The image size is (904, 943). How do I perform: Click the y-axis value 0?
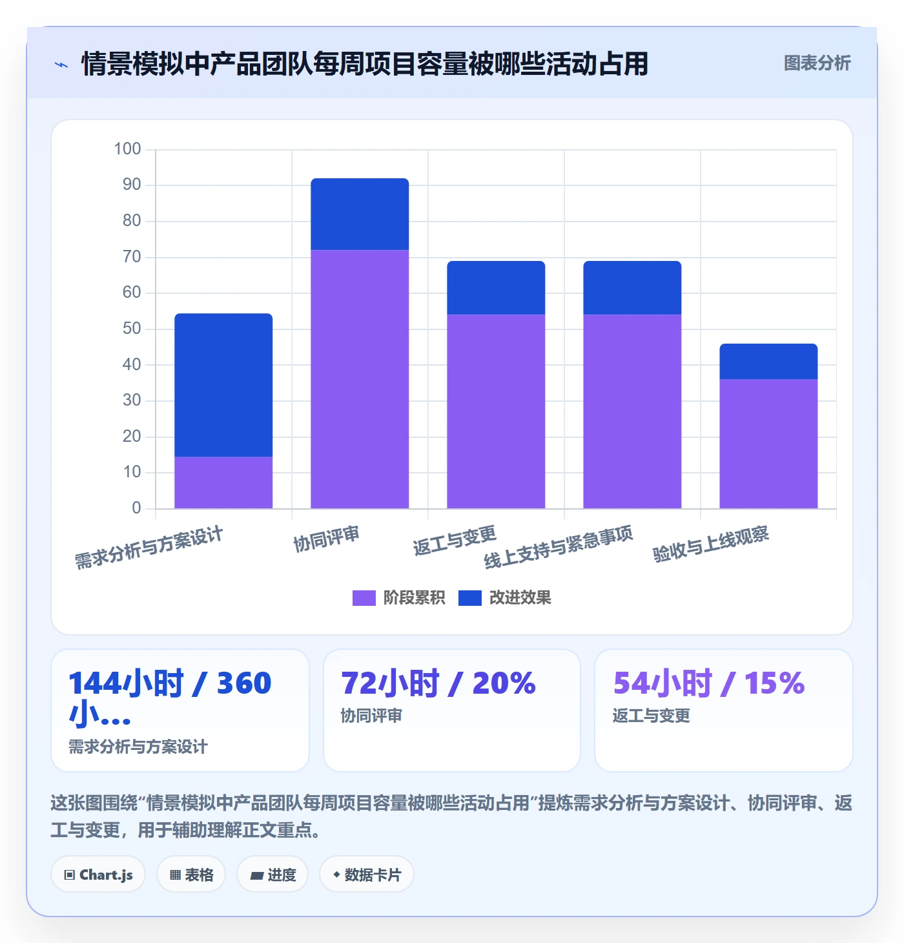tap(136, 508)
